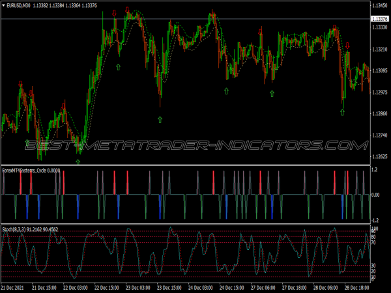Select the green buy arrow under the 23 Dec 15:00 low
The image size is (391, 293).
160,120
